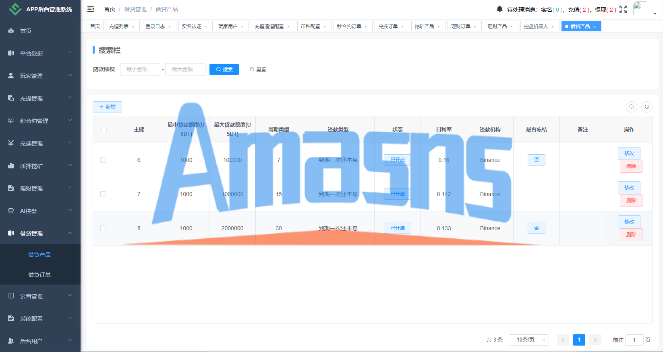The width and height of the screenshot is (663, 352).
Task: Click the 理财管理 sidebar icon
Action: (11, 188)
